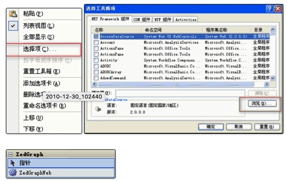Sort by the Name (名称) column header
Screen dimensions: 287x181
117,30
